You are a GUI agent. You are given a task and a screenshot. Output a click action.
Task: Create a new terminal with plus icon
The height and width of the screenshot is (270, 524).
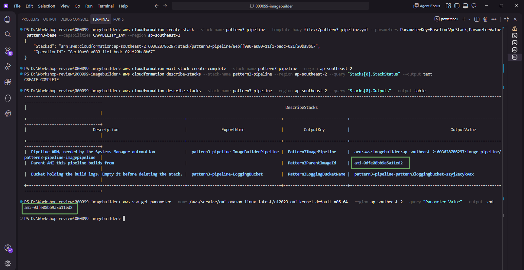[464, 19]
